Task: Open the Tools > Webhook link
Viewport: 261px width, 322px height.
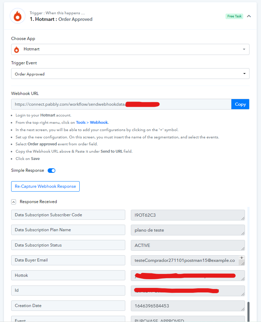Action: [x=92, y=123]
